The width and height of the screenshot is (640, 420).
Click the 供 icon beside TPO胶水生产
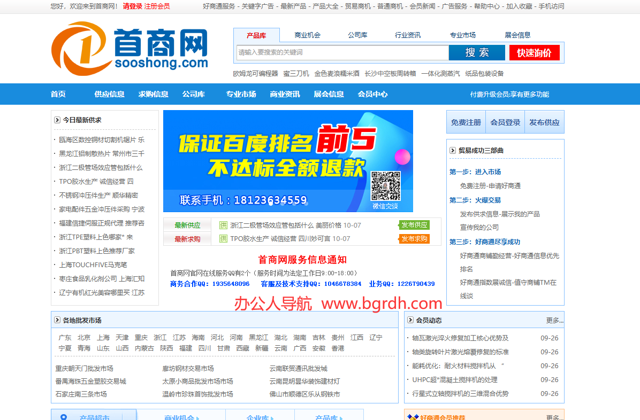[x=224, y=239]
